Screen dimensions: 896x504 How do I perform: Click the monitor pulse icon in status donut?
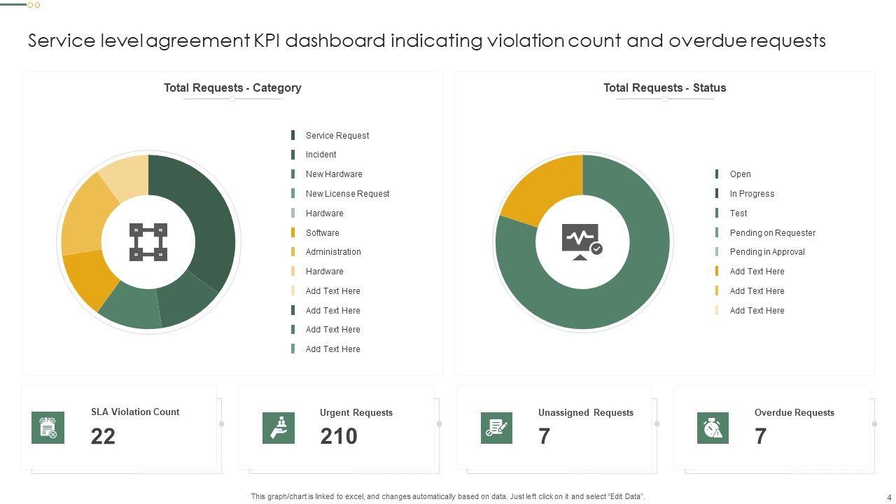point(582,241)
